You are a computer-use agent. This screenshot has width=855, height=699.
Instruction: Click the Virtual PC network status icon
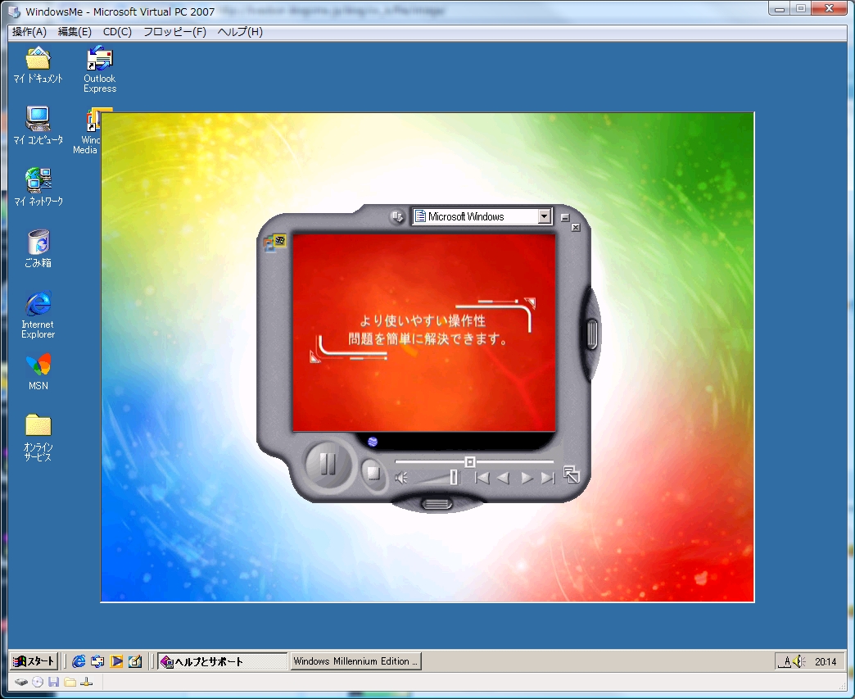(x=86, y=682)
